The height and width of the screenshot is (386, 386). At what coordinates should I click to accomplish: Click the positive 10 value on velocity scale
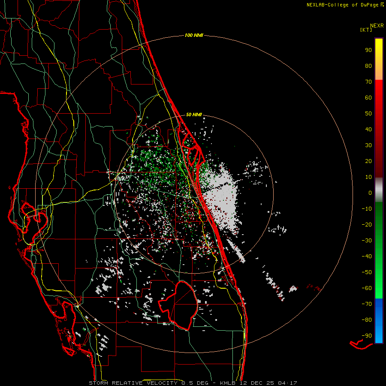[368, 177]
